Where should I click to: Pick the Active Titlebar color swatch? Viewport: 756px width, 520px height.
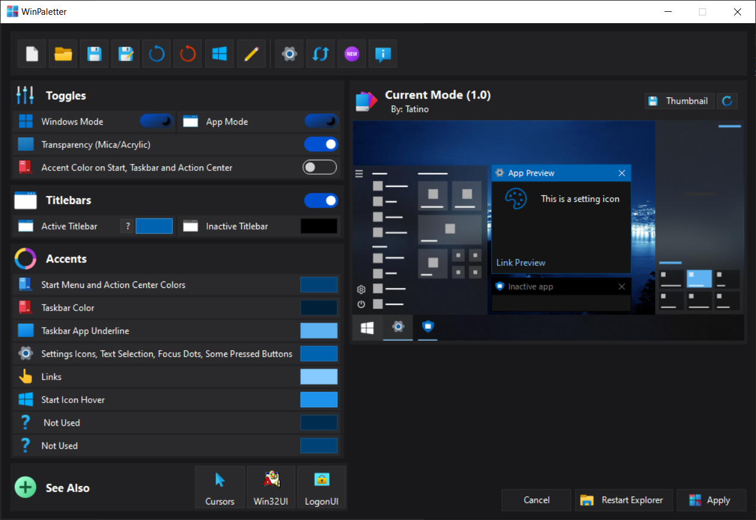[154, 226]
